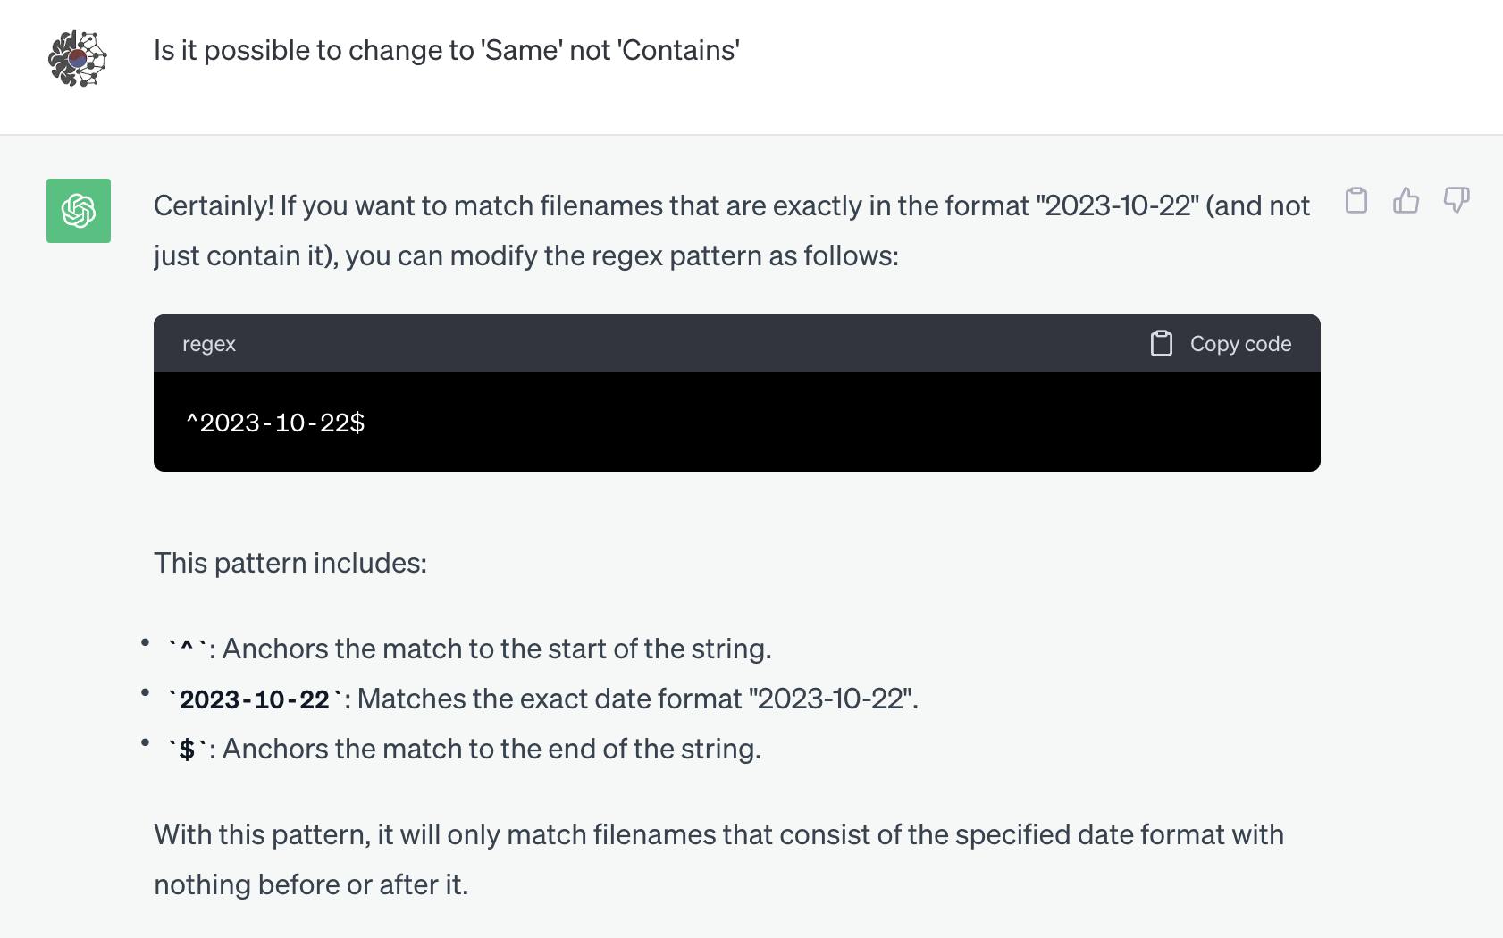Image resolution: width=1503 pixels, height=938 pixels.
Task: Click "Anchors the match to the start" text
Action: [x=497, y=649]
